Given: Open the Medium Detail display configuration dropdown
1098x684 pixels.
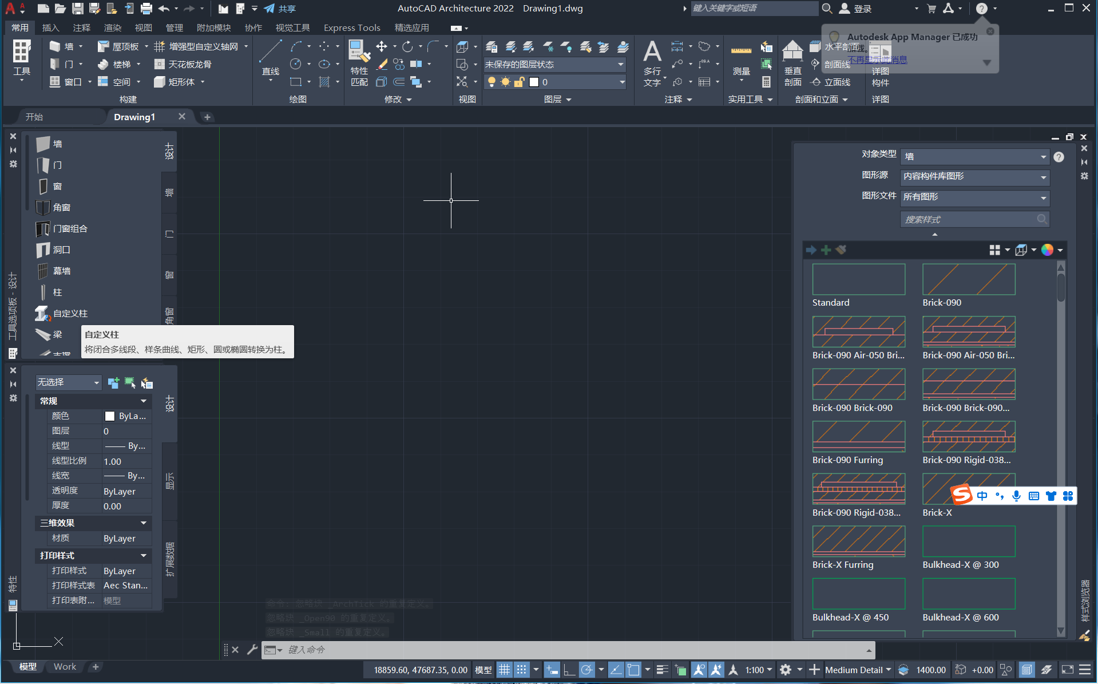Looking at the screenshot, I should [858, 670].
